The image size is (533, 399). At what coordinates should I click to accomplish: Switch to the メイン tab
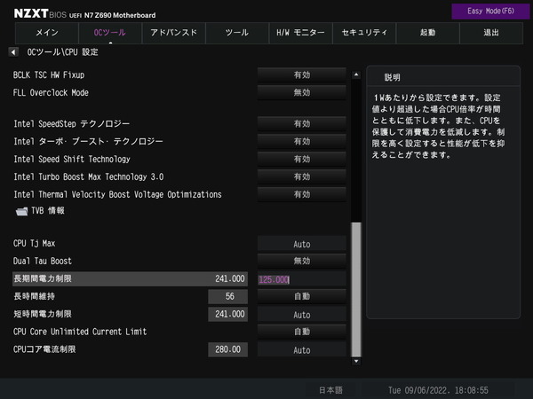[x=47, y=32]
